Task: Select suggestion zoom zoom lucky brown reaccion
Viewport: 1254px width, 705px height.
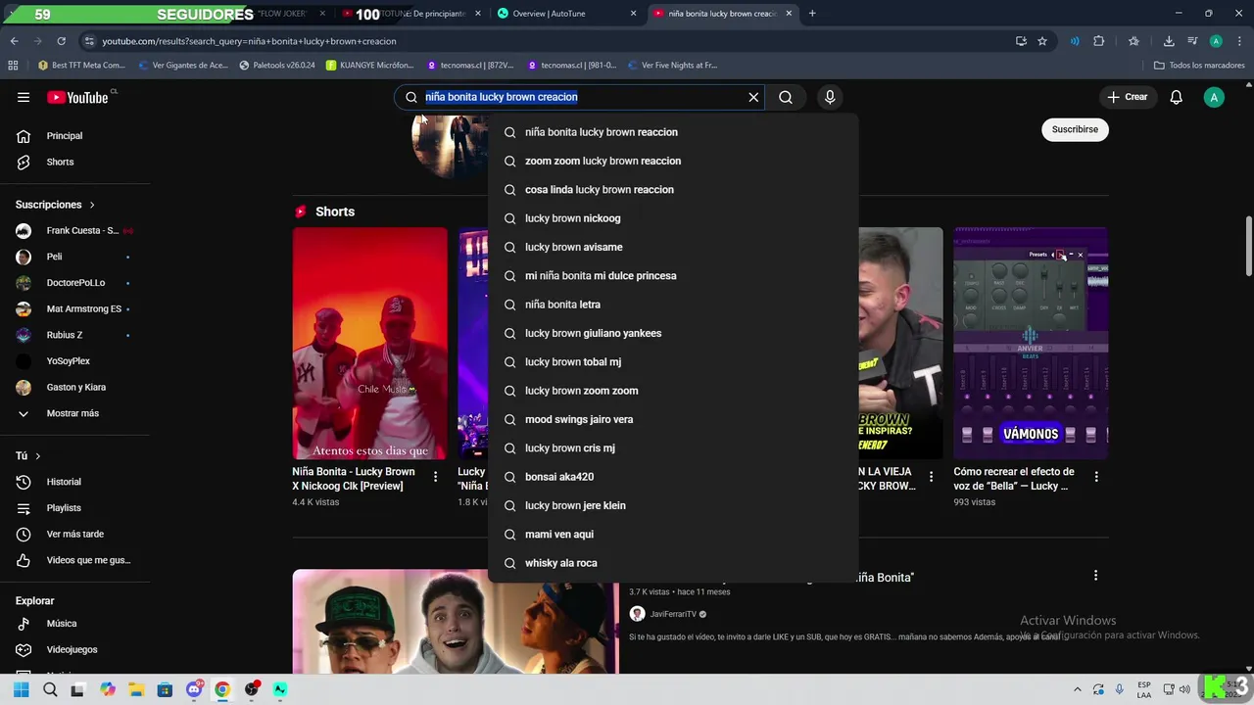Action: (x=673, y=161)
